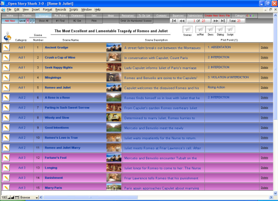The width and height of the screenshot is (278, 201).
Task: Delete the Ancient Grudge scene
Action: [x=264, y=47]
